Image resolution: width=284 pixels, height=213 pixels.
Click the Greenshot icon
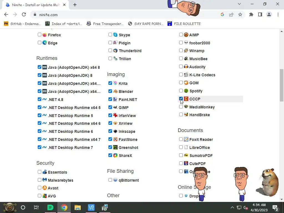(115, 148)
